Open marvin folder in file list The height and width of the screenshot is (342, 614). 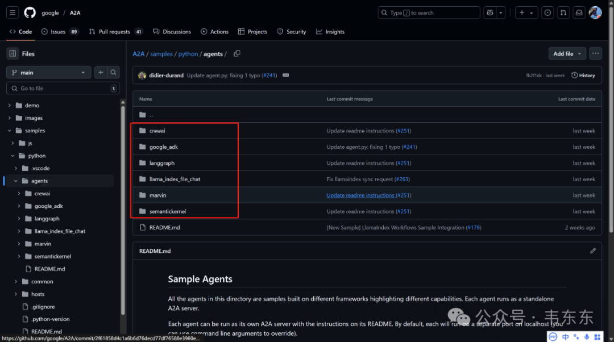[158, 195]
